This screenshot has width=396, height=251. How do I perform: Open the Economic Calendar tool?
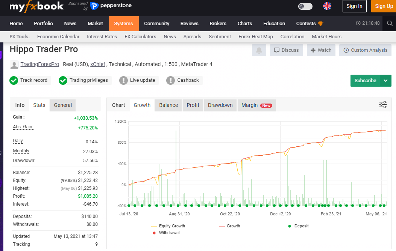[x=58, y=36]
